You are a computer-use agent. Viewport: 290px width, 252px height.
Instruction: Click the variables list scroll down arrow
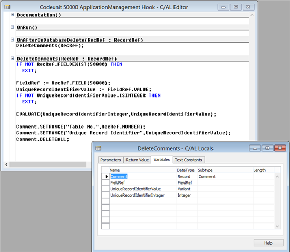277,226
